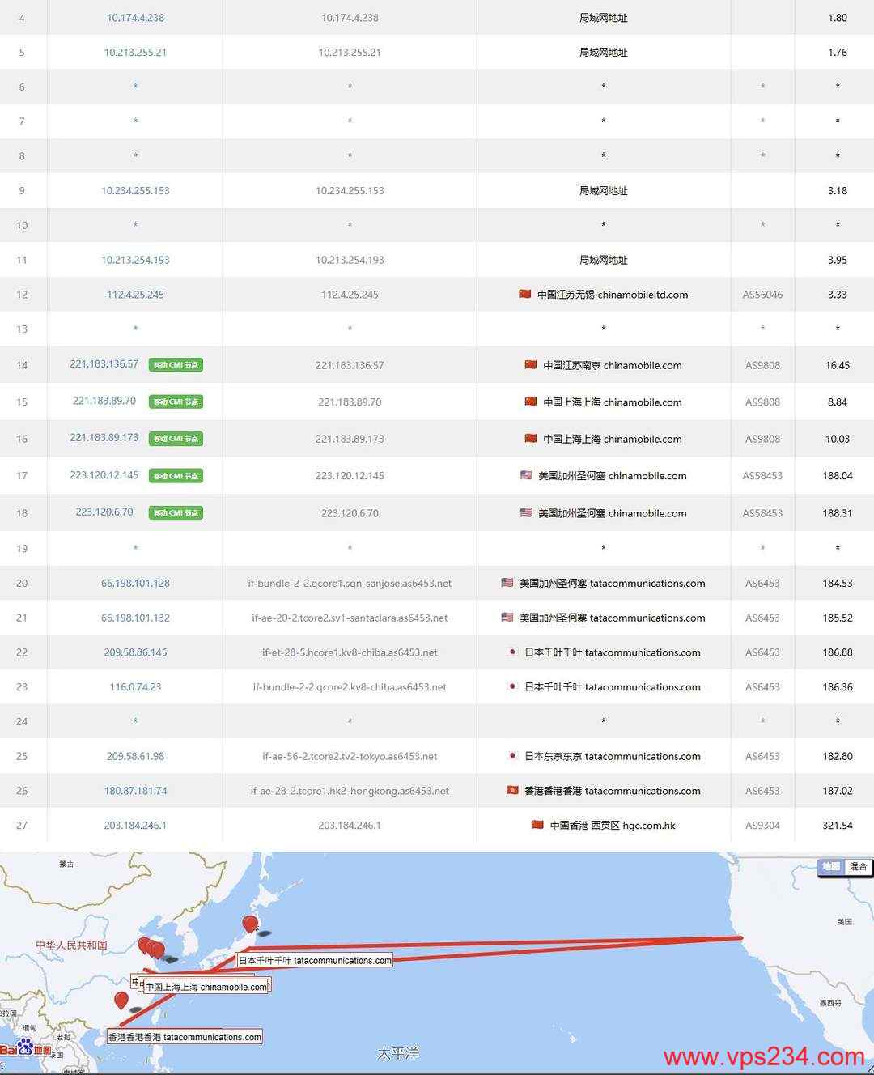Switch map to 混合 hybrid view
This screenshot has width=874, height=1075.
pyautogui.click(x=858, y=866)
